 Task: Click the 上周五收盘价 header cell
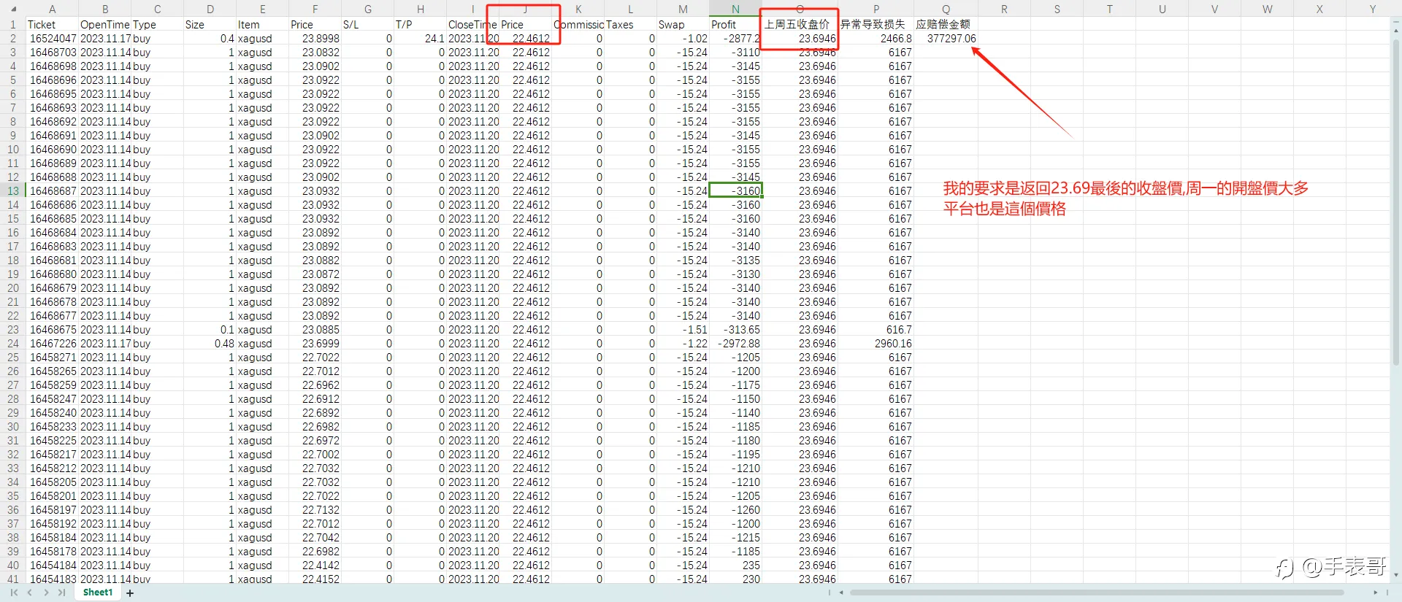[x=800, y=24]
